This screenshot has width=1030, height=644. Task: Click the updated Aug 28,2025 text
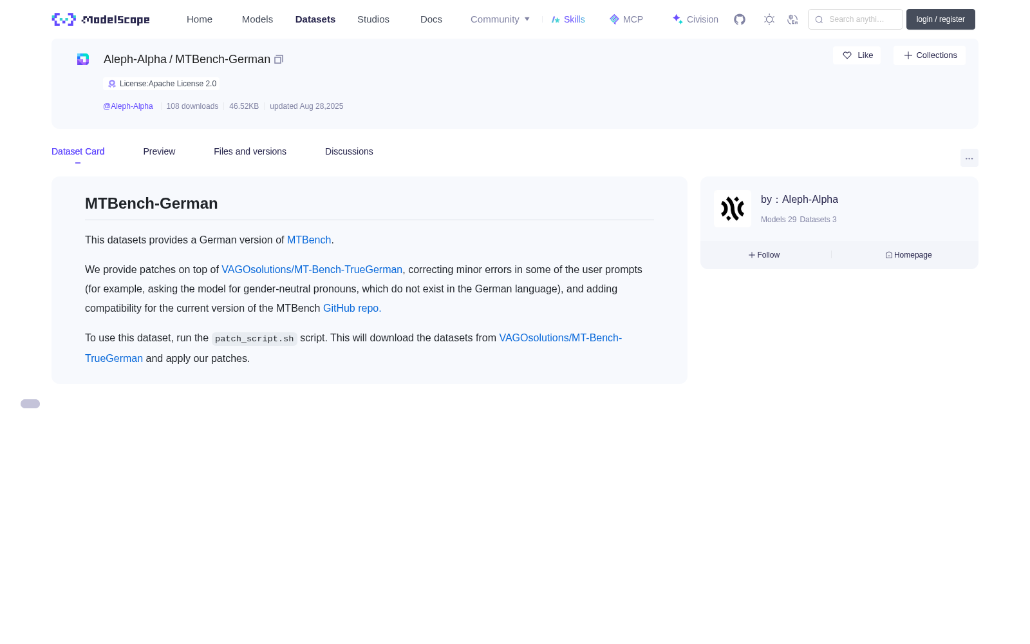(x=306, y=106)
